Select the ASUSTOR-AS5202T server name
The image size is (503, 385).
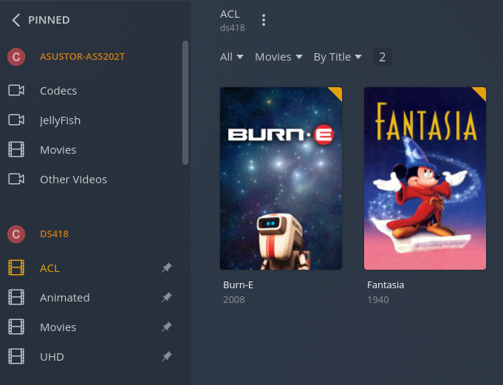[82, 56]
